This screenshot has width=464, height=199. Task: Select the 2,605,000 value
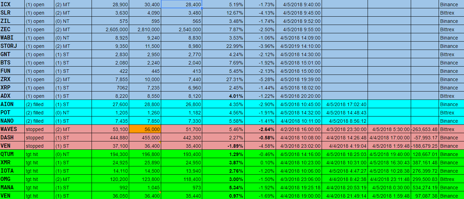(110, 29)
